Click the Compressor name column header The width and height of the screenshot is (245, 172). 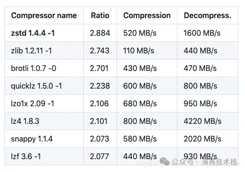pos(44,15)
